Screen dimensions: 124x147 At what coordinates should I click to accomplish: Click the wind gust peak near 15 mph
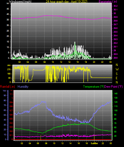coord(75,42)
